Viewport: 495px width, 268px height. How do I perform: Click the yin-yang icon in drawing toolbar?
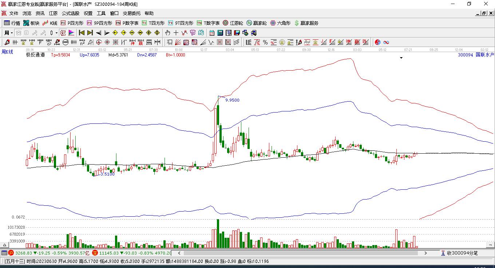point(378,42)
